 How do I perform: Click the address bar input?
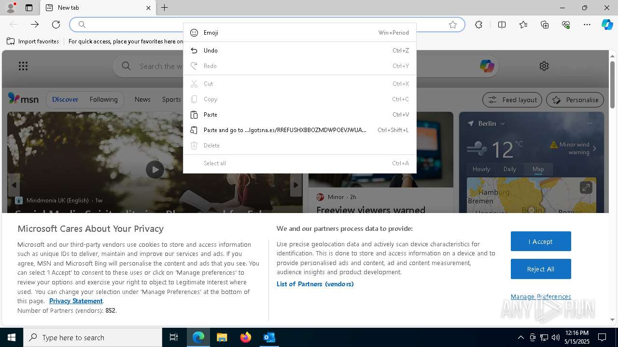(x=267, y=25)
